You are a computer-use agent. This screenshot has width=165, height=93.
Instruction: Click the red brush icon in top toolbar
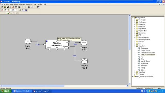(13, 7)
